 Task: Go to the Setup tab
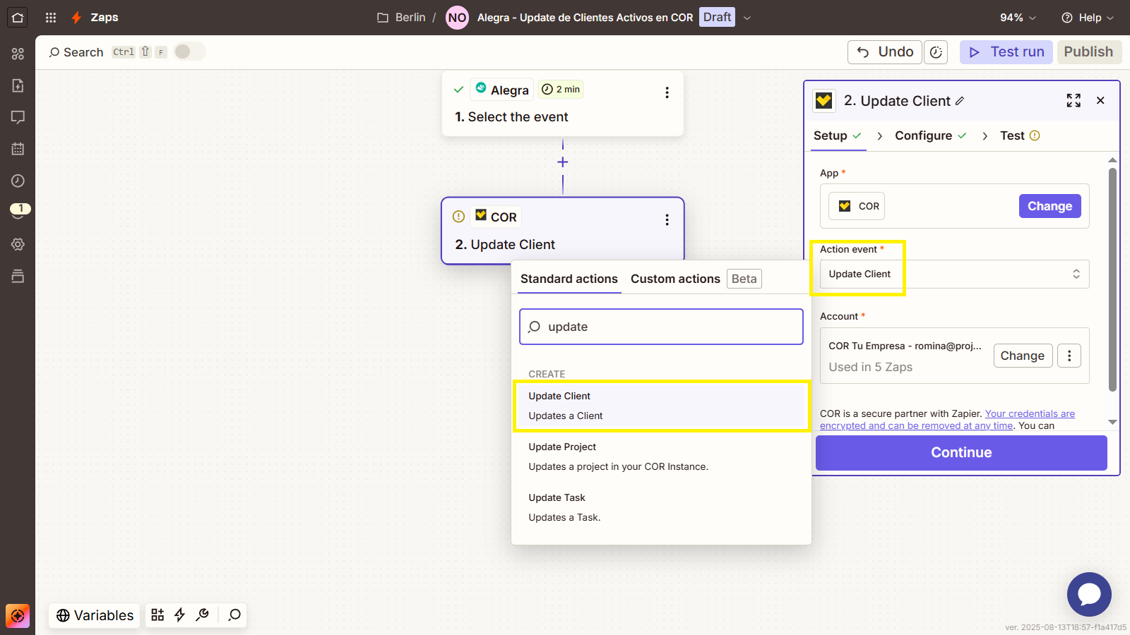[x=838, y=135]
